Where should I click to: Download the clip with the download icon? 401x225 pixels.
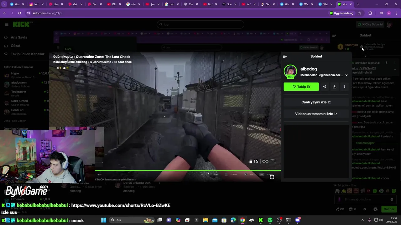[x=335, y=87]
